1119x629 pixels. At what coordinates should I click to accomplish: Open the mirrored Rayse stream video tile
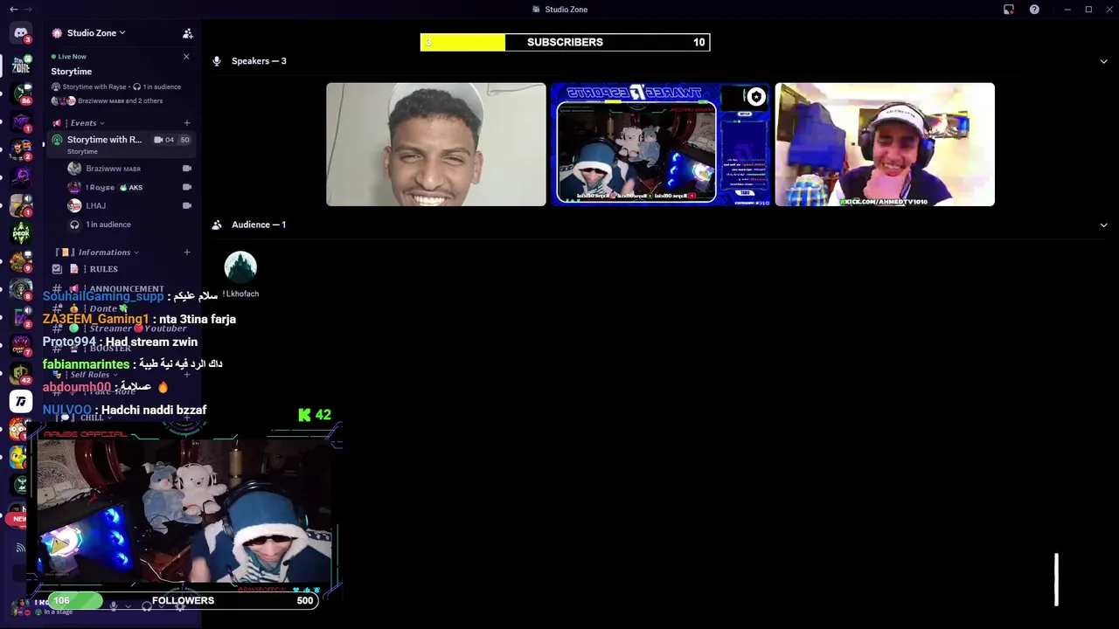click(660, 144)
